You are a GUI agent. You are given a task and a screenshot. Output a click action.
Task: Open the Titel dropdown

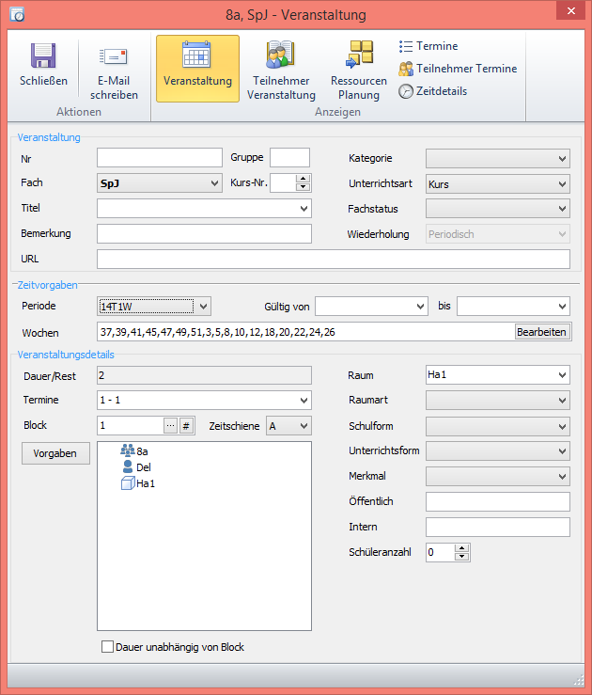click(x=304, y=209)
